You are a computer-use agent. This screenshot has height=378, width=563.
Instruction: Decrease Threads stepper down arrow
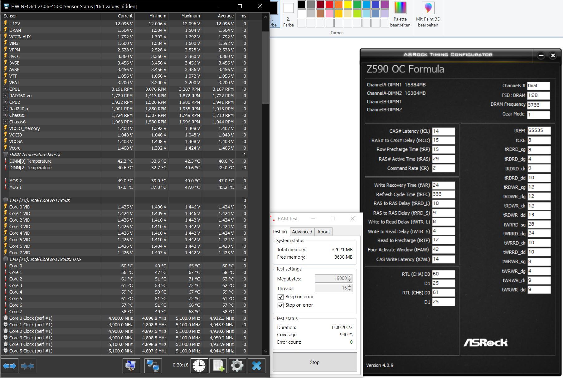coord(350,290)
